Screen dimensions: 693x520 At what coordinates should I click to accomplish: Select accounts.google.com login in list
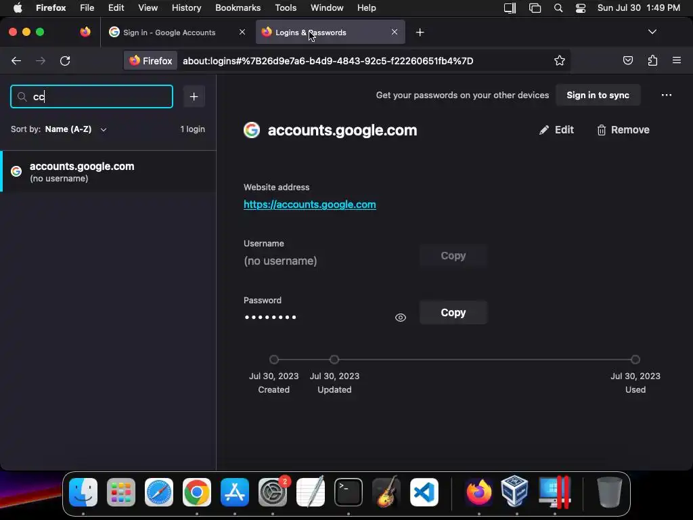click(108, 171)
